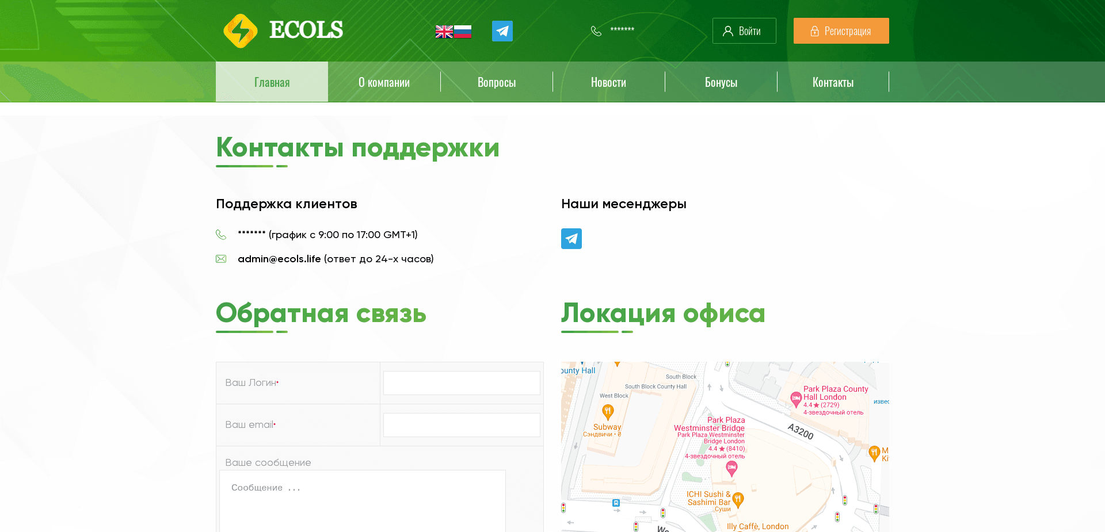Open the Новости menu item
The image size is (1105, 532).
608,82
